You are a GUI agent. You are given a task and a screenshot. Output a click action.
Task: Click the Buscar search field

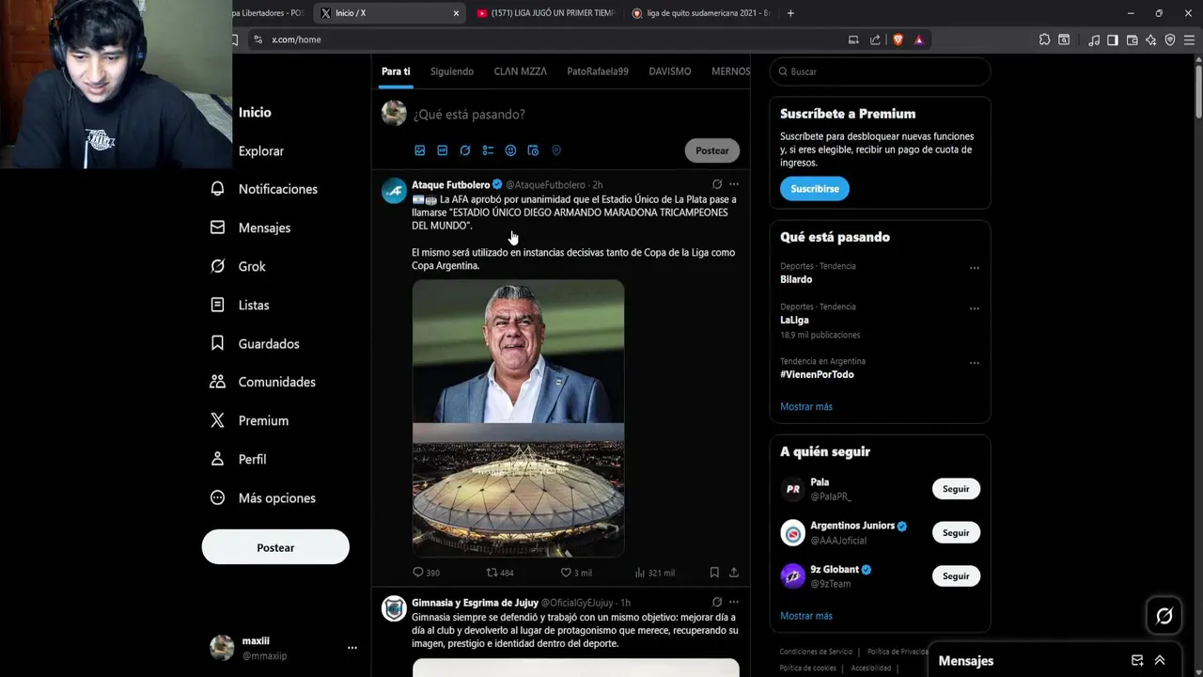pyautogui.click(x=880, y=71)
